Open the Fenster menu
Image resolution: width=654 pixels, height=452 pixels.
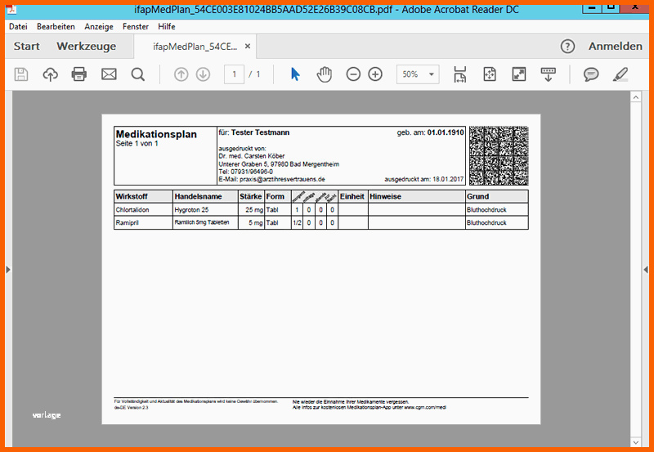[136, 26]
